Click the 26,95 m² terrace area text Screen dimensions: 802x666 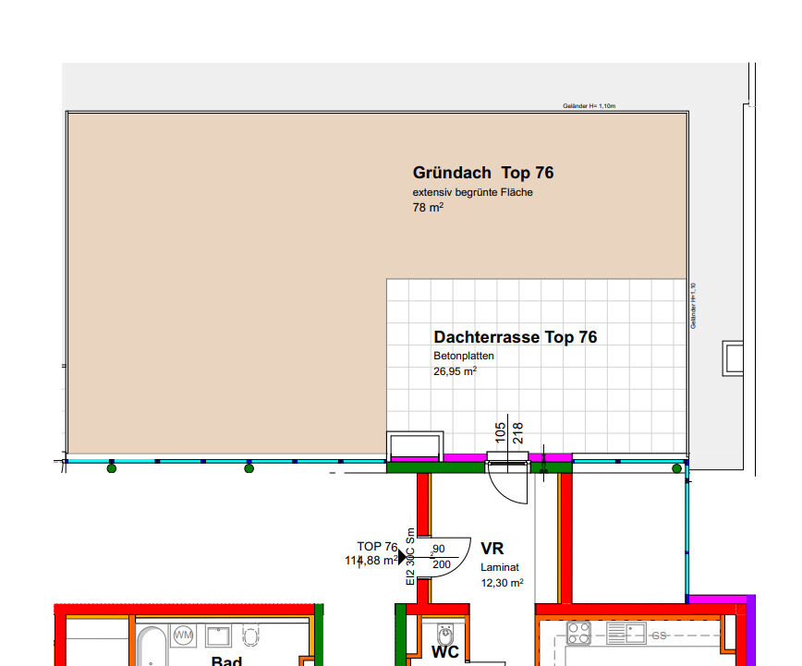point(455,371)
